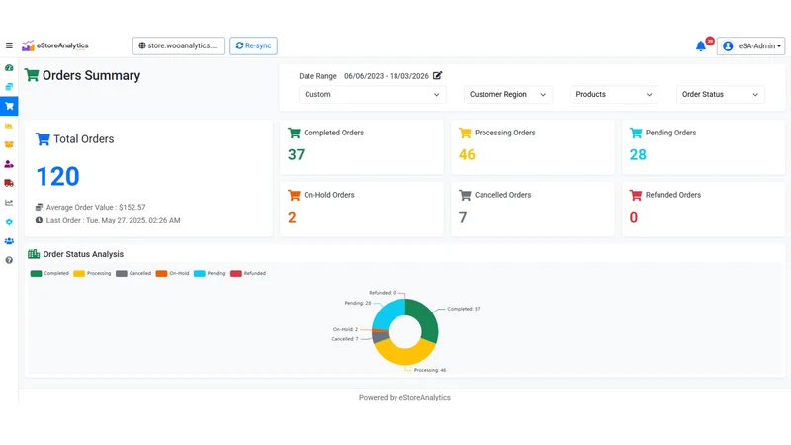Viewport: 791px width, 445px height.
Task: Click the notification count badge
Action: pos(710,41)
